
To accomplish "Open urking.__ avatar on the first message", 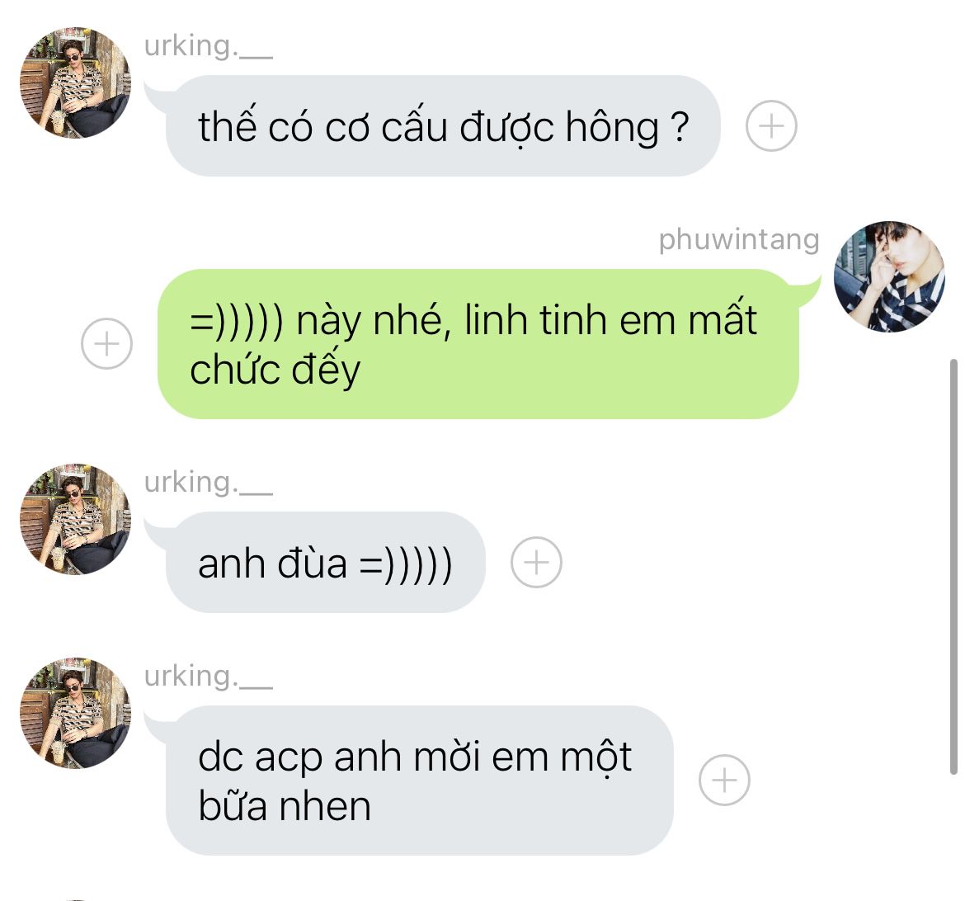I will click(x=76, y=83).
